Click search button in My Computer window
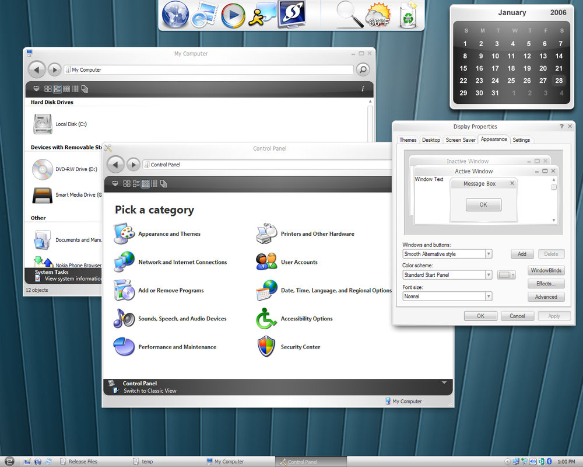The image size is (583, 467). (x=363, y=69)
